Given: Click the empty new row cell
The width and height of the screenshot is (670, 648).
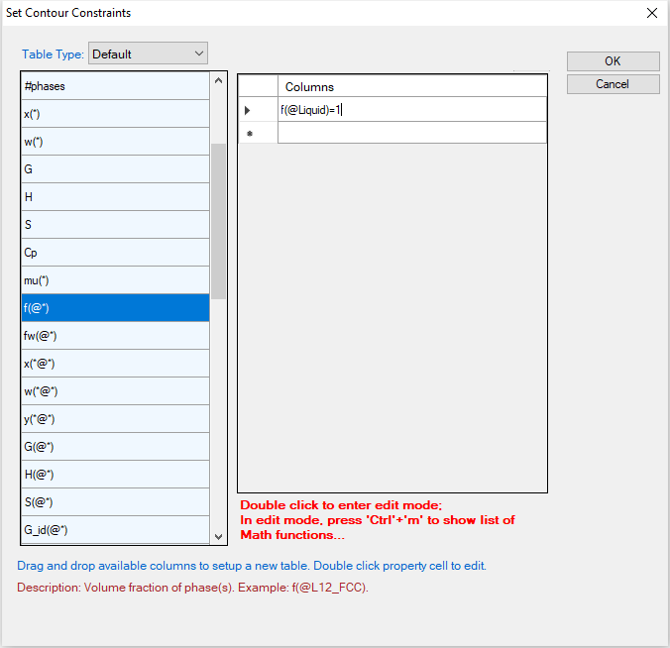Looking at the screenshot, I should click(x=411, y=133).
